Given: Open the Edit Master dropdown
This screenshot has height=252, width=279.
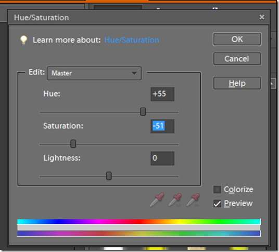Looking at the screenshot, I should (x=94, y=73).
